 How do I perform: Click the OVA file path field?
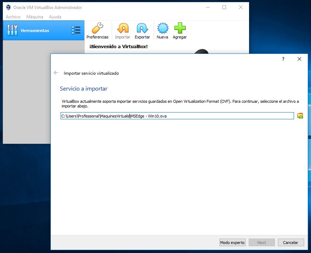click(177, 116)
